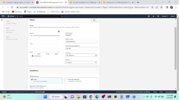Open the AWS Services grid menu
The width and height of the screenshot is (179, 100).
[11, 16]
